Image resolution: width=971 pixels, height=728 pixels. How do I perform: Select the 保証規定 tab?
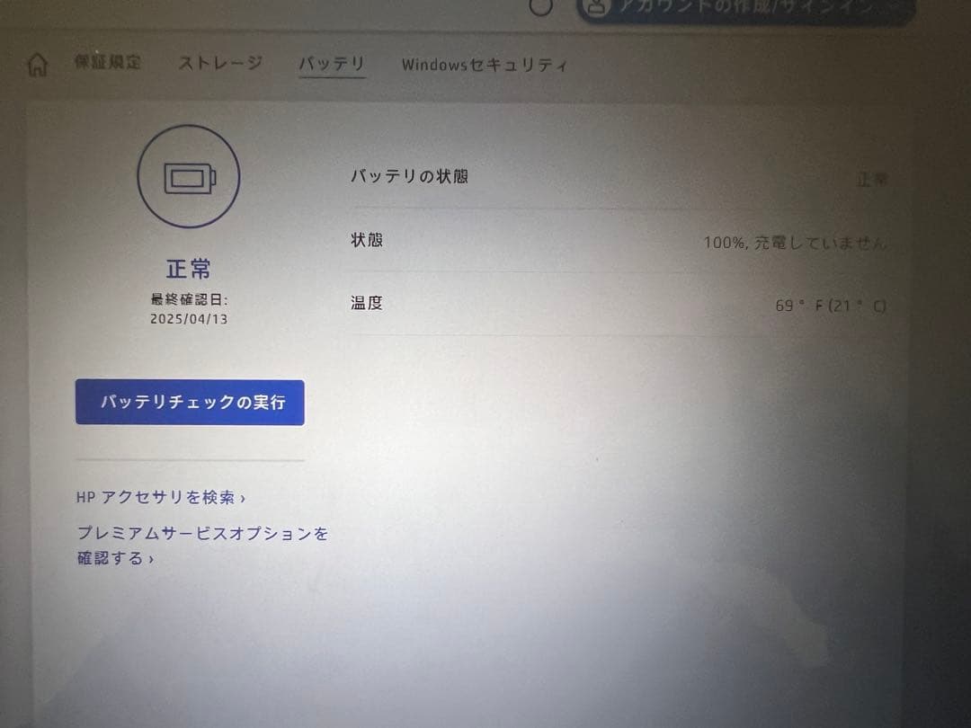tap(108, 62)
